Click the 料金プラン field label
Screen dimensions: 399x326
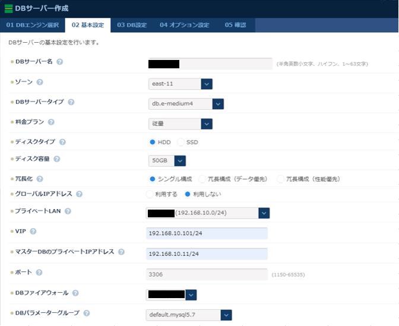click(x=30, y=122)
